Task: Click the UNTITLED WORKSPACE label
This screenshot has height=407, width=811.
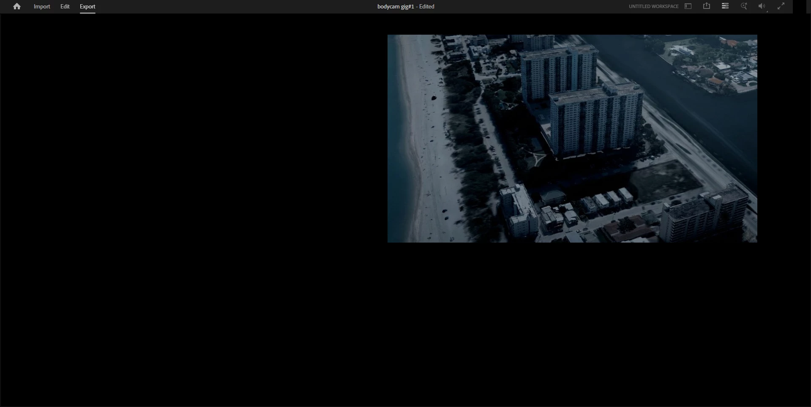Action: [653, 6]
